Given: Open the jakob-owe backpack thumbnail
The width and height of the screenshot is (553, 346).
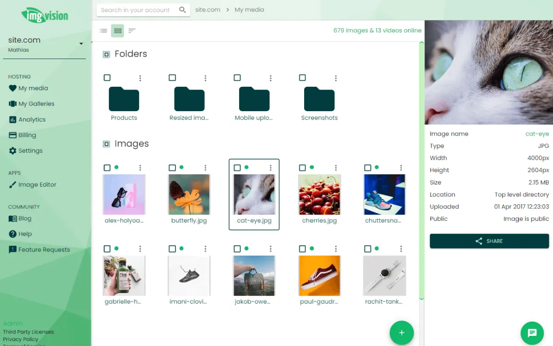Looking at the screenshot, I should [x=254, y=275].
